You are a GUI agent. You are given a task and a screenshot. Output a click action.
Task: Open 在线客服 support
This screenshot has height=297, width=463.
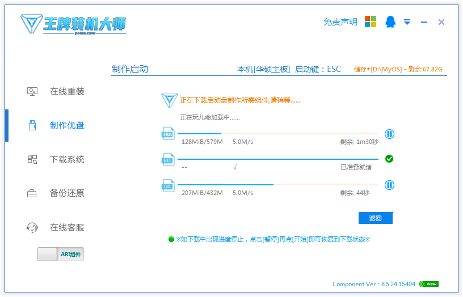pos(67,227)
